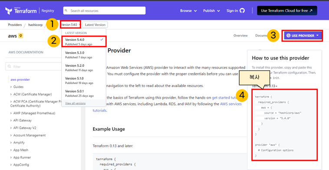Focus the Search all resources field

[104, 10]
